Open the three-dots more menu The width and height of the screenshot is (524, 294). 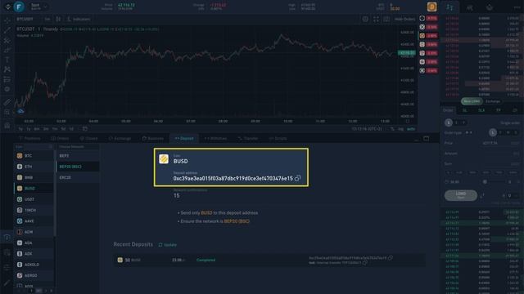[517, 7]
